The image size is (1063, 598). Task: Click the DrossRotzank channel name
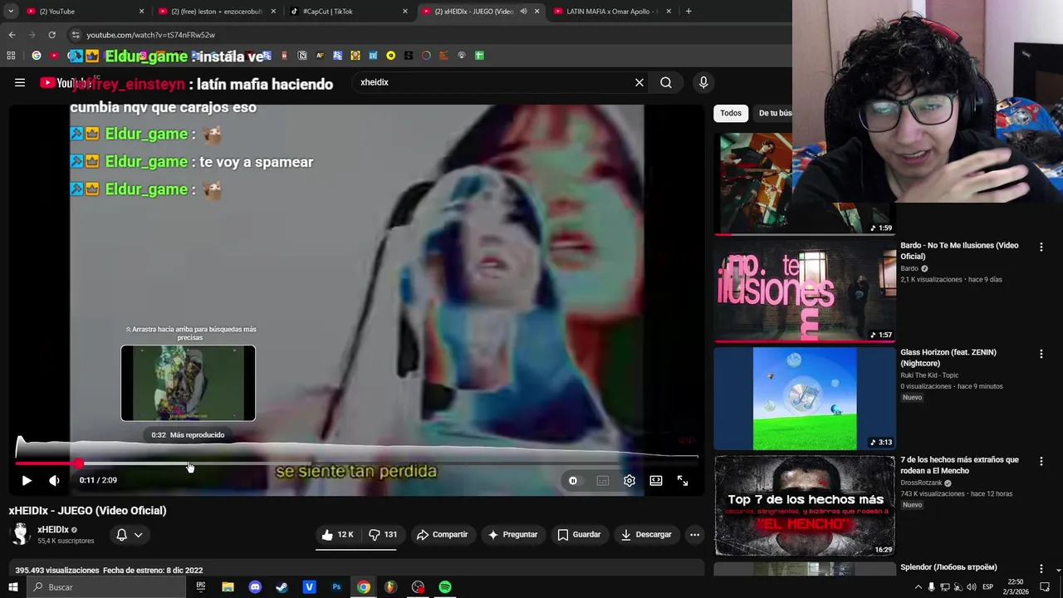[921, 483]
